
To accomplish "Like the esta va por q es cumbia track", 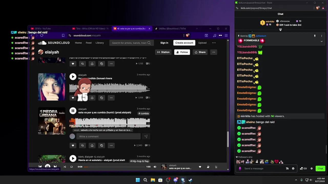I will click(x=73, y=145).
